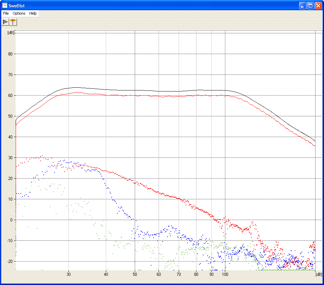The height and width of the screenshot is (285, 324).
Task: Click the 70 dB label on Y axis
Action: click(10, 75)
